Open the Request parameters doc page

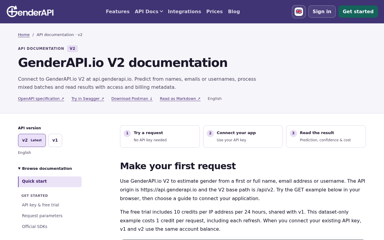(x=42, y=216)
